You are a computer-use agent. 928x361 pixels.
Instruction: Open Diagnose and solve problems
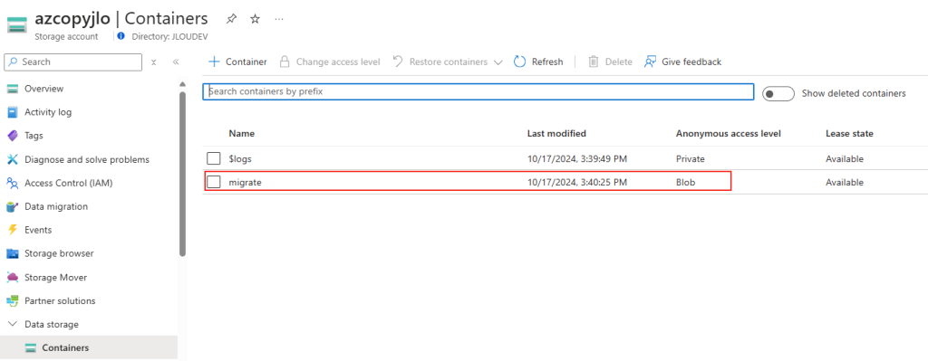pos(87,159)
